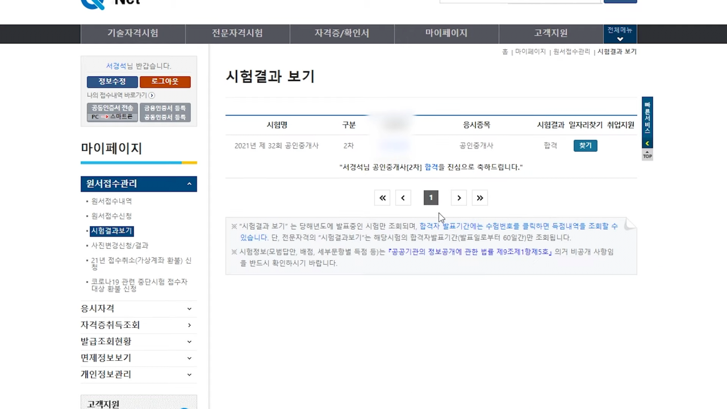Click TOP button in quick service bar
The height and width of the screenshot is (409, 727).
647,155
